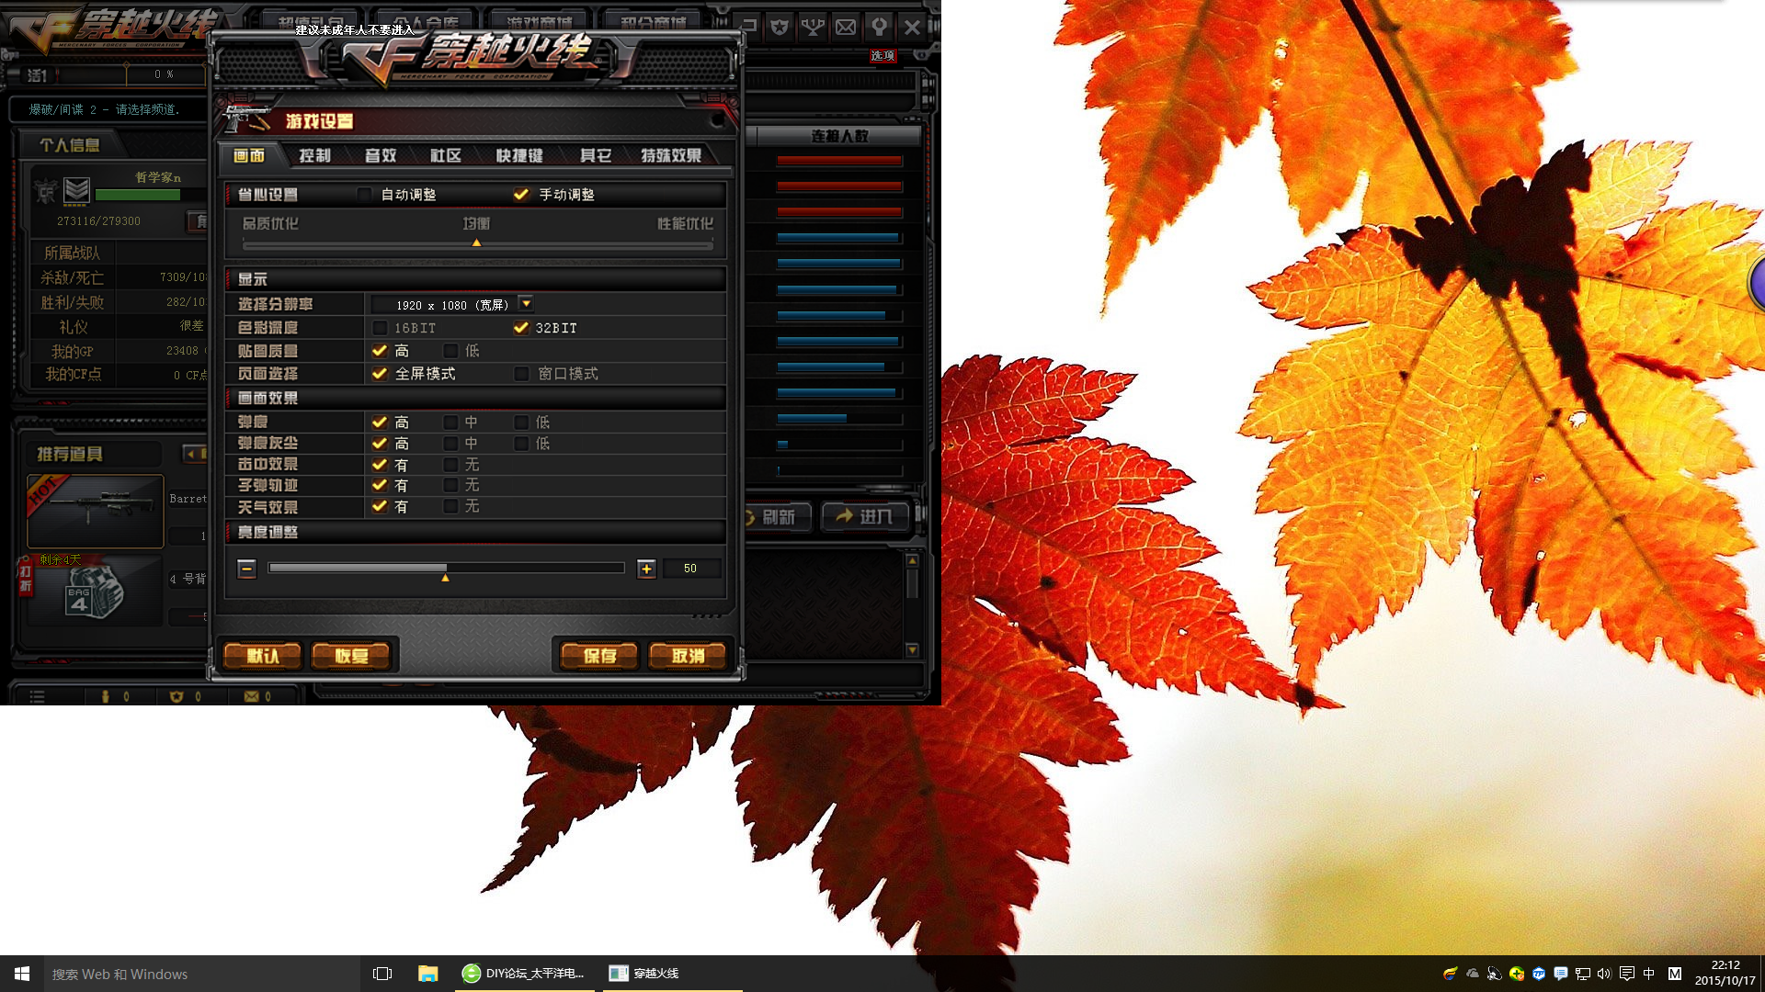Viewport: 1765px width, 992px height.
Task: Click the friends person icon in bottom bar
Action: (105, 696)
